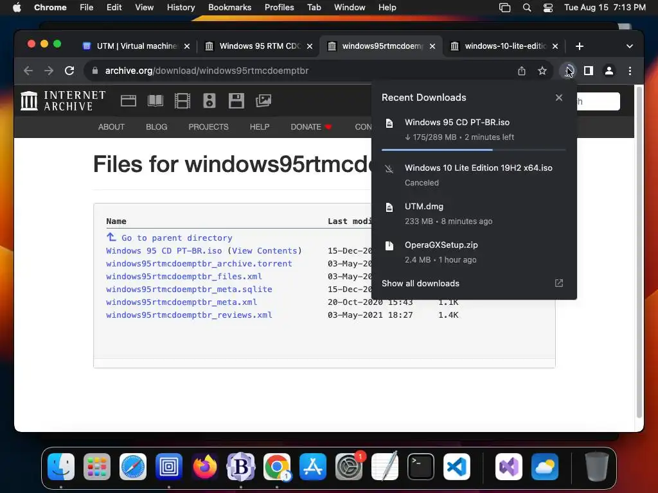The width and height of the screenshot is (658, 493).
Task: Click the PROJECTS navigation link
Action: coord(209,127)
